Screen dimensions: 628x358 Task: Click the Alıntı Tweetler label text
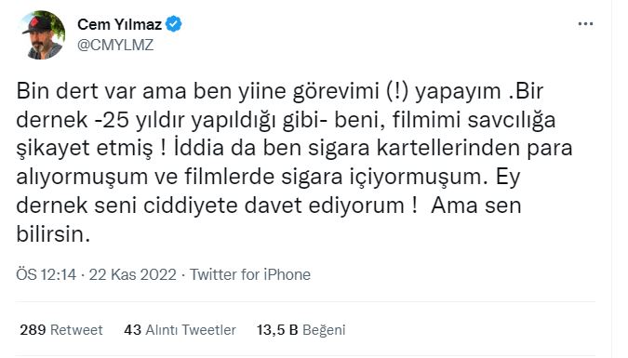point(191,330)
